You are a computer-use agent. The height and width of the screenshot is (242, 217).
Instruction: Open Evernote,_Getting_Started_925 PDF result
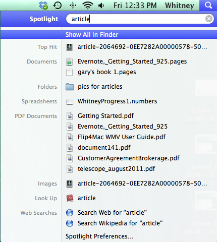click(123, 127)
